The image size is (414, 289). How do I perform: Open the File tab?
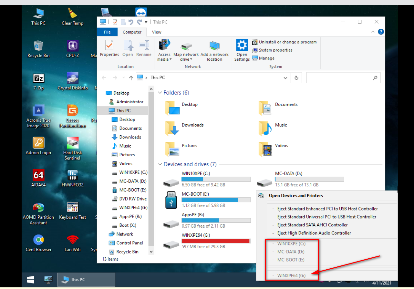[107, 32]
